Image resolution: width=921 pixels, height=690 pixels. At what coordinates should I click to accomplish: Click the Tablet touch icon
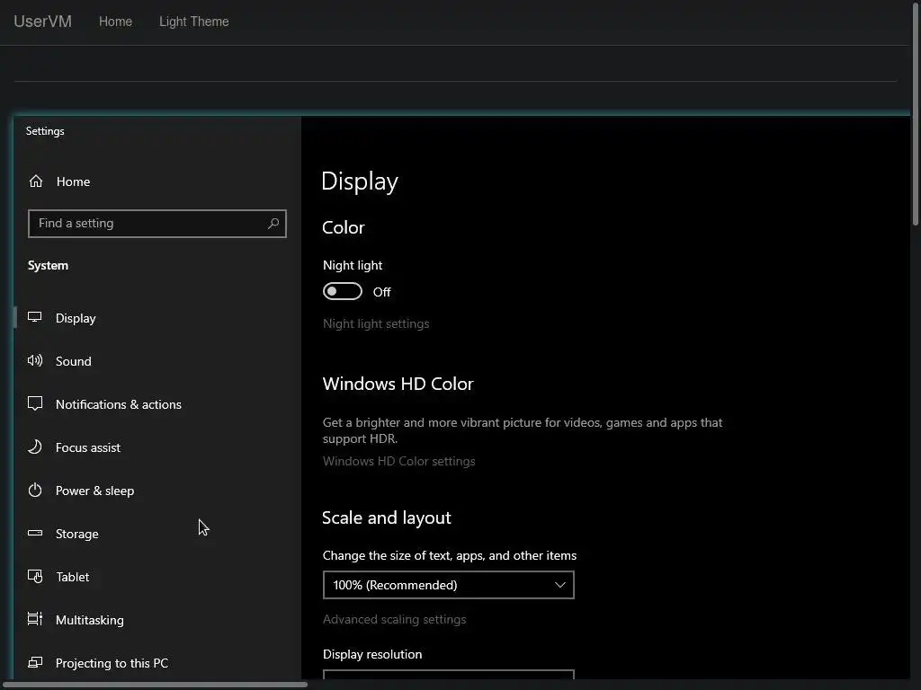[35, 576]
